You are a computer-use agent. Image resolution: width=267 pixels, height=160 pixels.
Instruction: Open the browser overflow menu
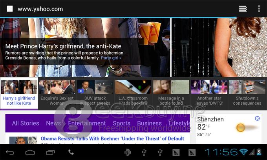tap(259, 9)
